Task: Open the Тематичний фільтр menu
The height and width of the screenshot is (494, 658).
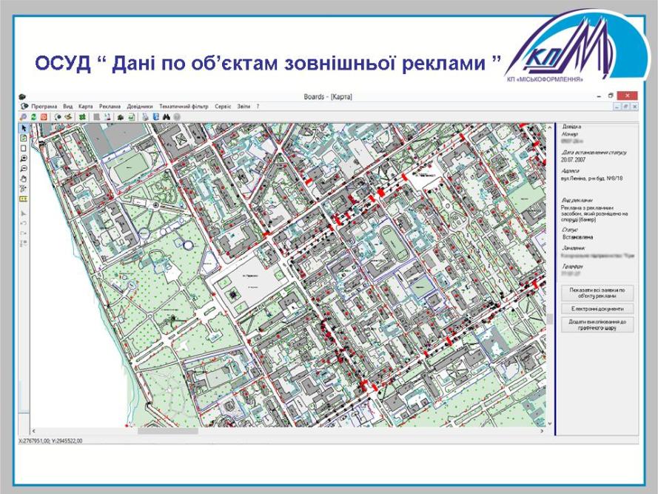Action: pos(184,107)
